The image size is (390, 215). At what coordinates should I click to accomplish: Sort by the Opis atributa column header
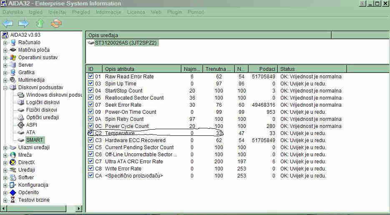click(x=142, y=69)
